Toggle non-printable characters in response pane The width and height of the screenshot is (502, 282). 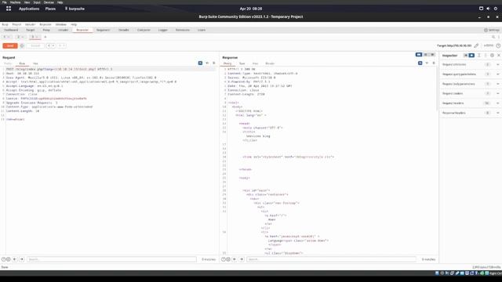tap(427, 63)
